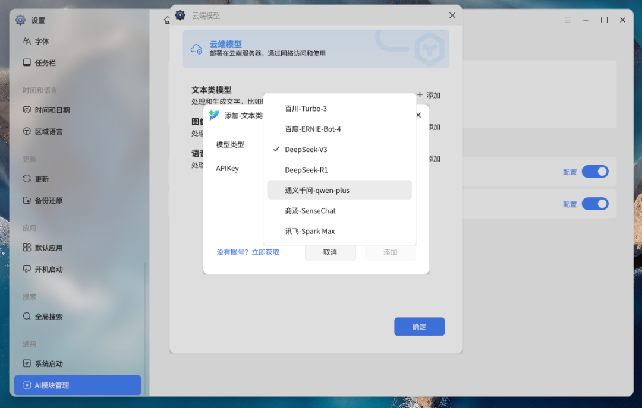The height and width of the screenshot is (408, 642).
Task: Choose 百度-ERNIE-Bot-4 model option
Action: pos(339,129)
